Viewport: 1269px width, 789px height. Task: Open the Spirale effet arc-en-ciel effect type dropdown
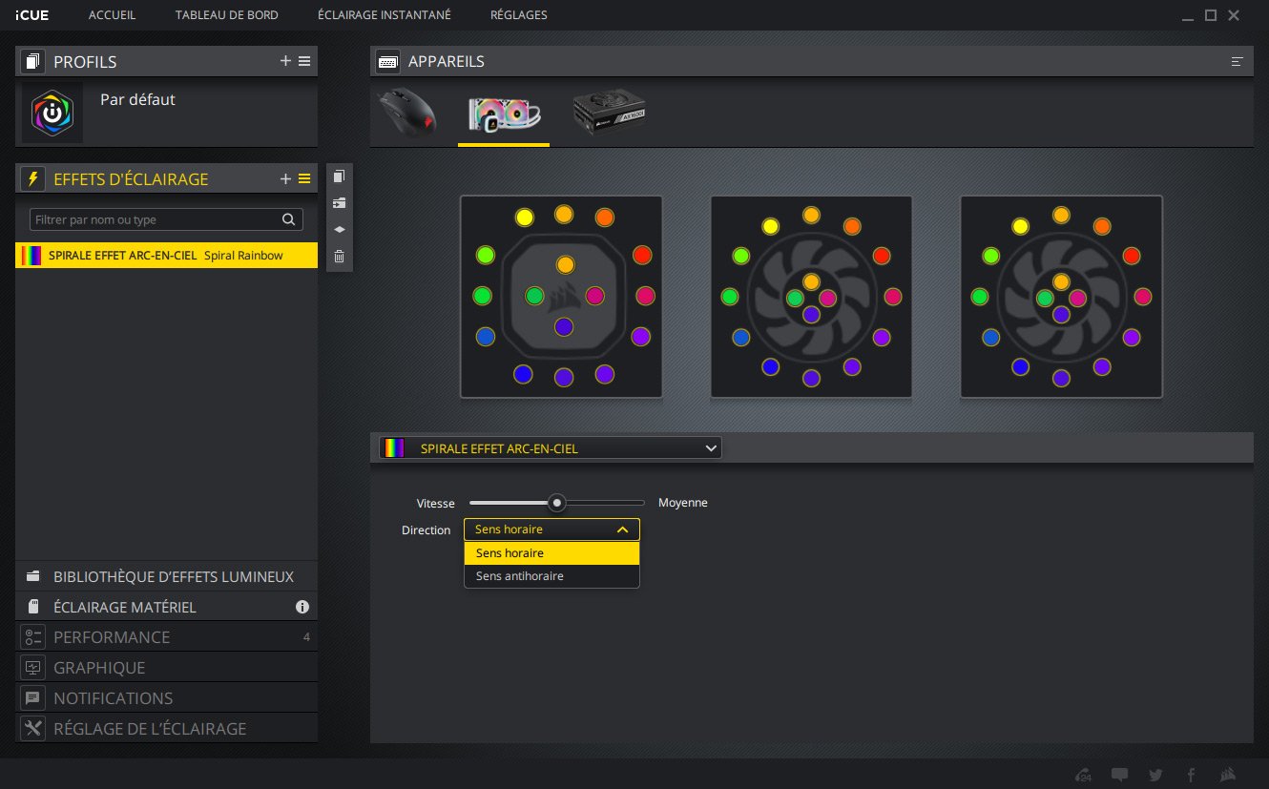551,447
